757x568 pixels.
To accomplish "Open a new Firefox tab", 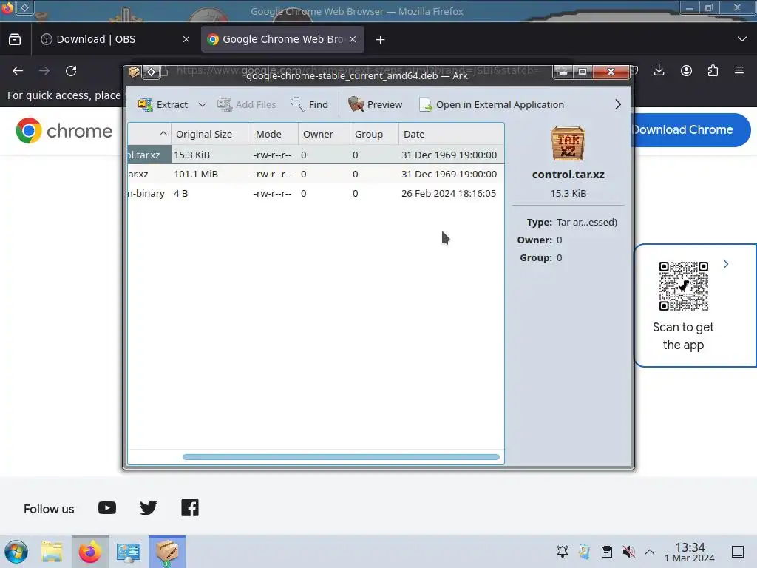I will [x=381, y=40].
